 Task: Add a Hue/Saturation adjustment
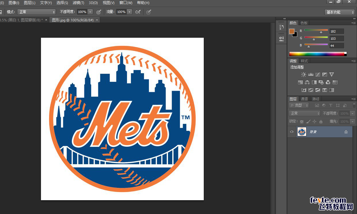[300, 82]
